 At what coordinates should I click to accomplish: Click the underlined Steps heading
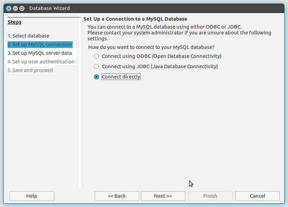click(15, 22)
